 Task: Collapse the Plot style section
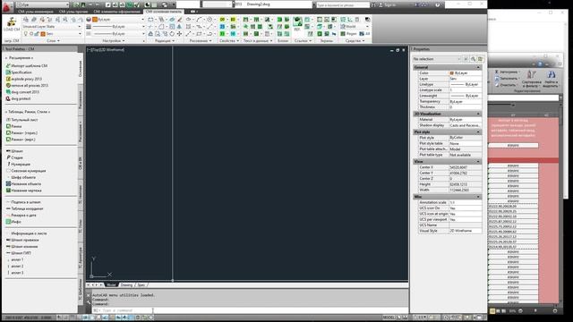[478, 132]
